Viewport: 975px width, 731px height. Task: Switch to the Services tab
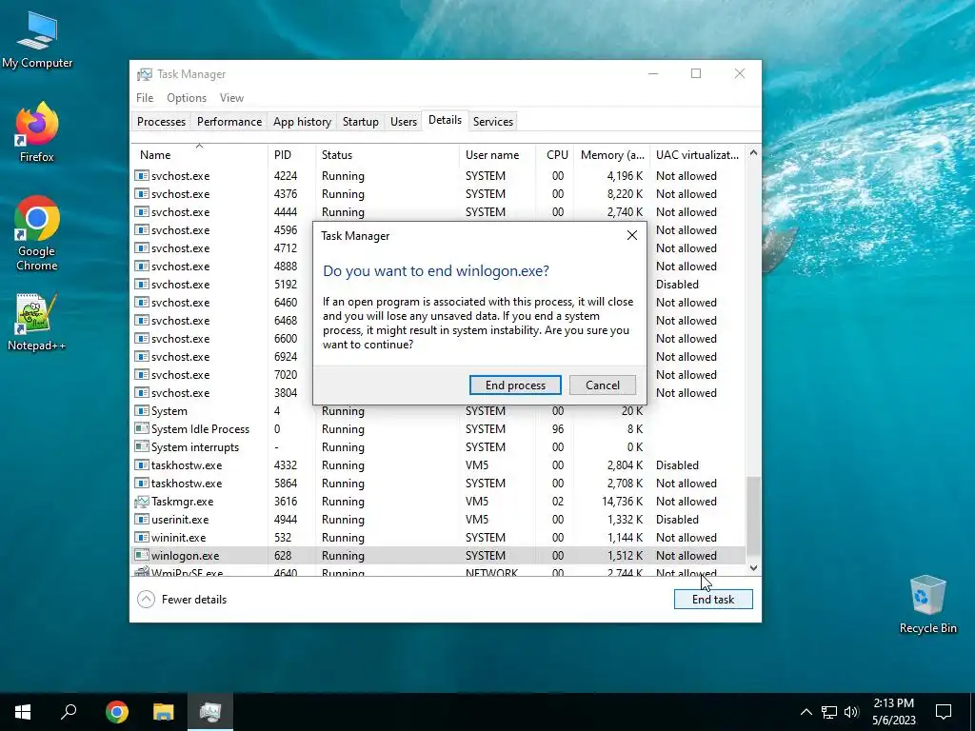click(493, 122)
